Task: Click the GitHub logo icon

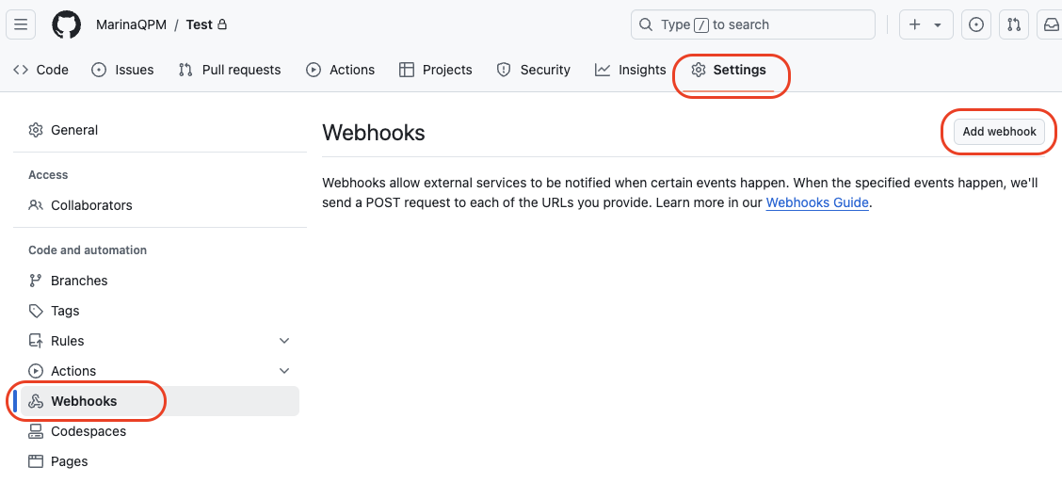Action: click(66, 24)
